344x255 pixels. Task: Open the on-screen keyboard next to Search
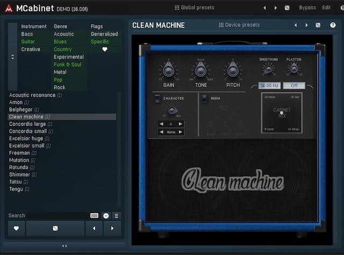pos(95,215)
